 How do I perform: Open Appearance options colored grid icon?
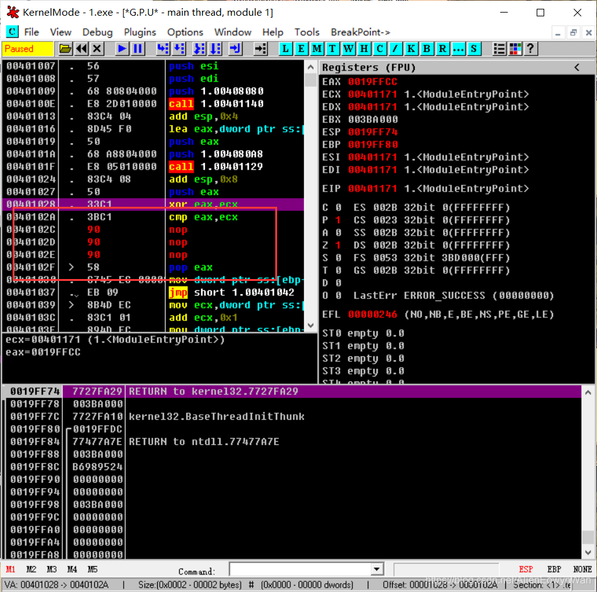515,49
